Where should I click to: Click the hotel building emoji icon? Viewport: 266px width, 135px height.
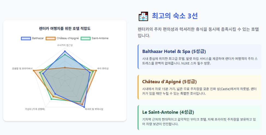pyautogui.click(x=143, y=16)
